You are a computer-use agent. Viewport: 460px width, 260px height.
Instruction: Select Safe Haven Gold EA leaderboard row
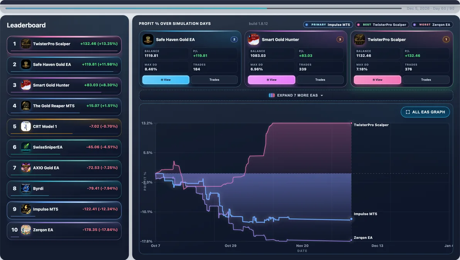(64, 65)
